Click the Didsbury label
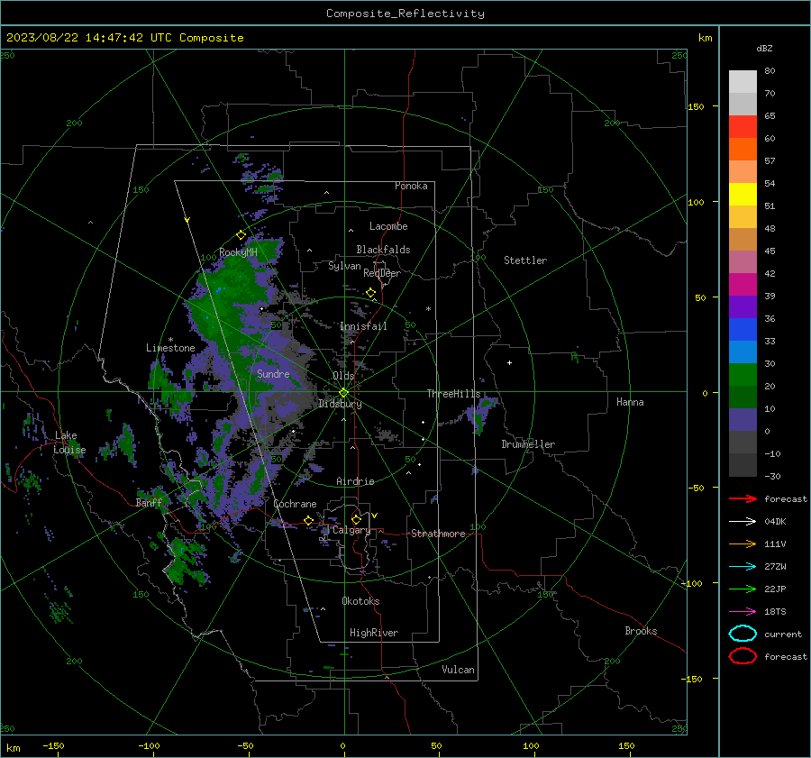Viewport: 811px width, 758px height. [340, 404]
